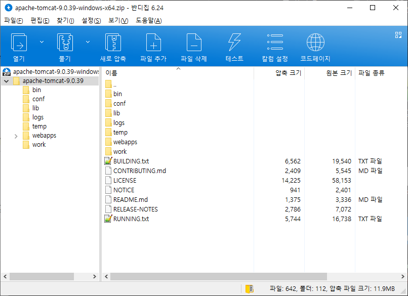The width and height of the screenshot is (408, 296).
Task: Open the 설정(S) menu
Action: (x=91, y=20)
